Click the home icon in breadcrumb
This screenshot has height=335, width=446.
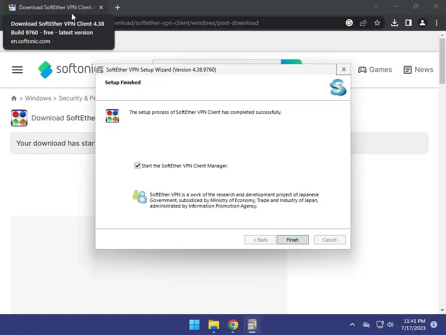coord(14,98)
